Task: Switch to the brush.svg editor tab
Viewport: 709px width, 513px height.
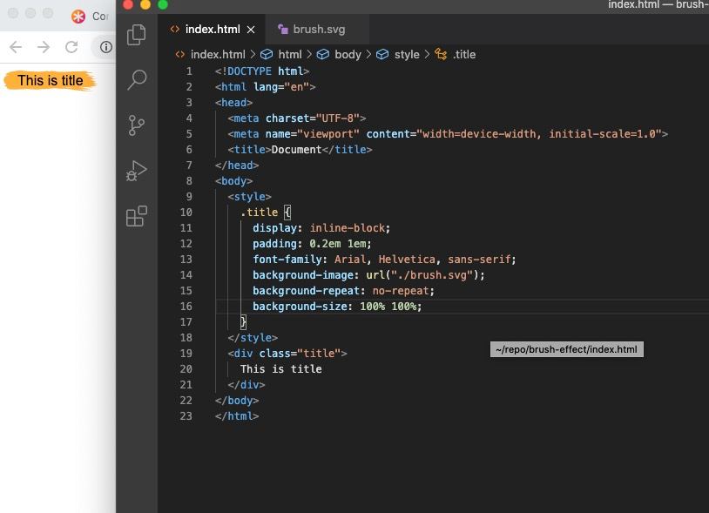Action: [318, 30]
